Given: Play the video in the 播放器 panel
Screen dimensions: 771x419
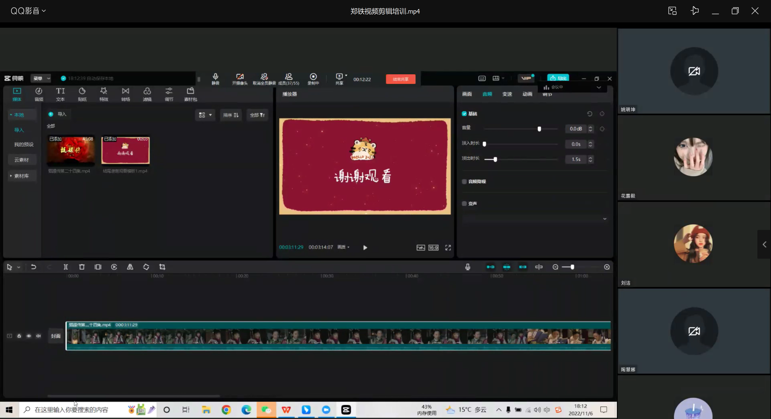Looking at the screenshot, I should [x=365, y=247].
